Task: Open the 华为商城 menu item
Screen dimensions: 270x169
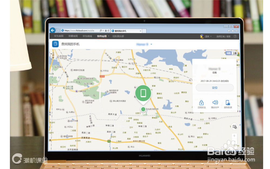Action: (87, 36)
